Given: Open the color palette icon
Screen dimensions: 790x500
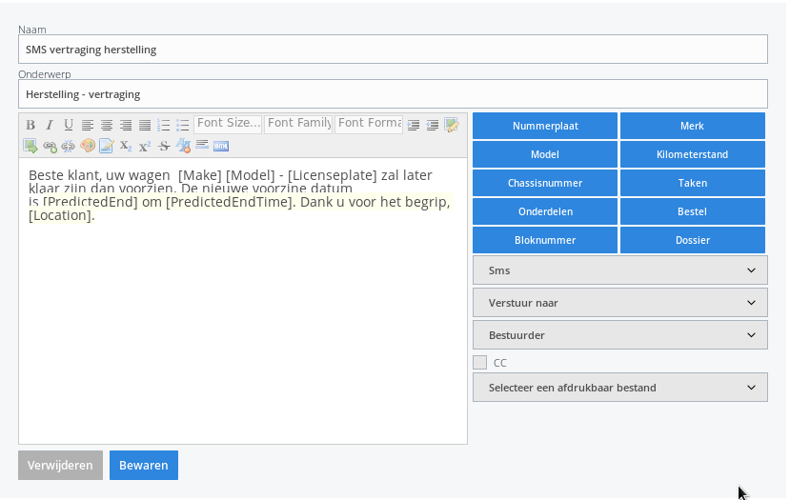Looking at the screenshot, I should click(88, 146).
